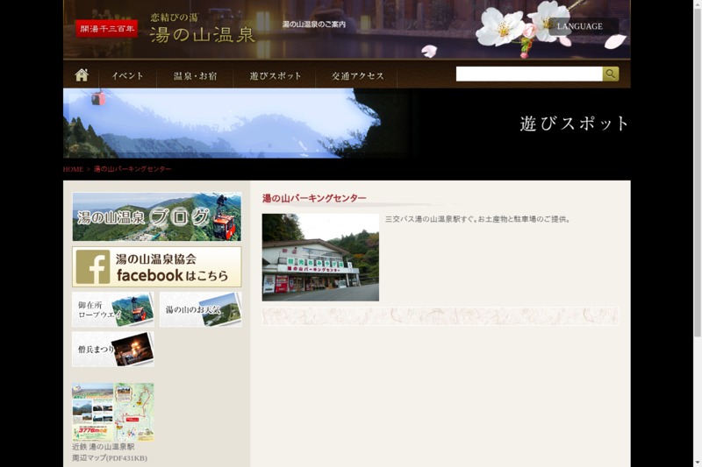Open the 湯の山のお天気 banner
The width and height of the screenshot is (702, 467).
(201, 310)
